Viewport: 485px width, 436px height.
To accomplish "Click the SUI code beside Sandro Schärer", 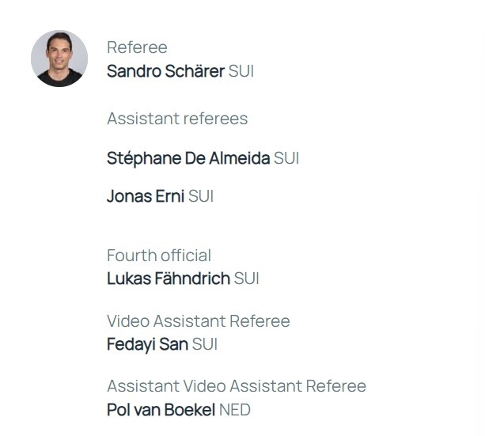I will (x=241, y=71).
